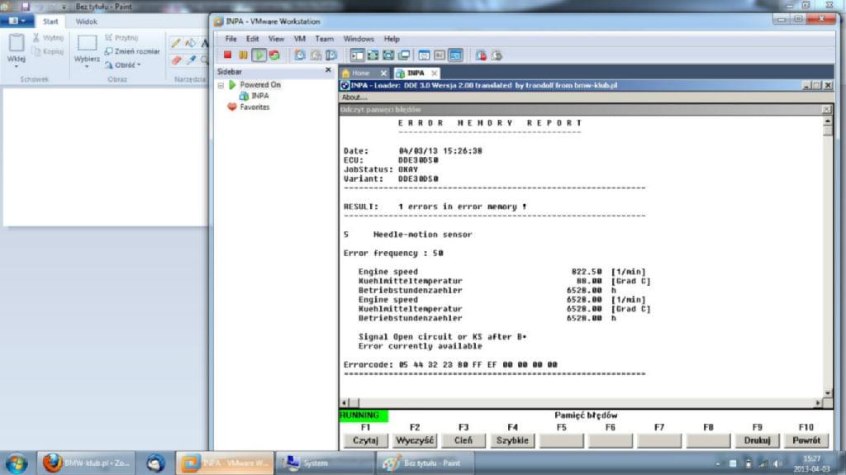
Task: Open the Edit menu in VMware Workstation
Action: [x=252, y=39]
